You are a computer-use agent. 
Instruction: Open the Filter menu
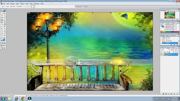(x=27, y=4)
